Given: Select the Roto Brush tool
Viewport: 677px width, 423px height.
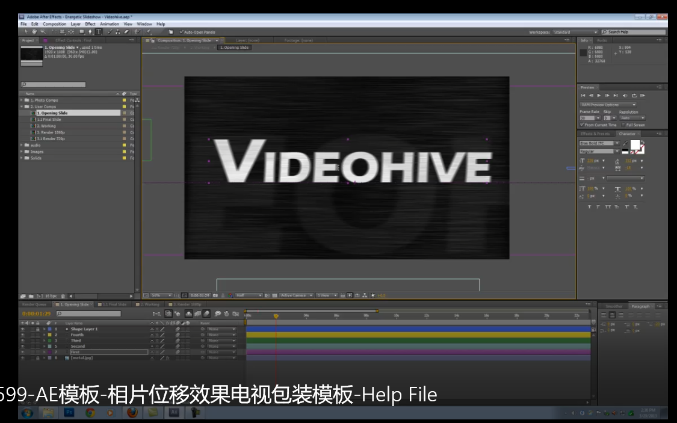Looking at the screenshot, I should point(137,31).
